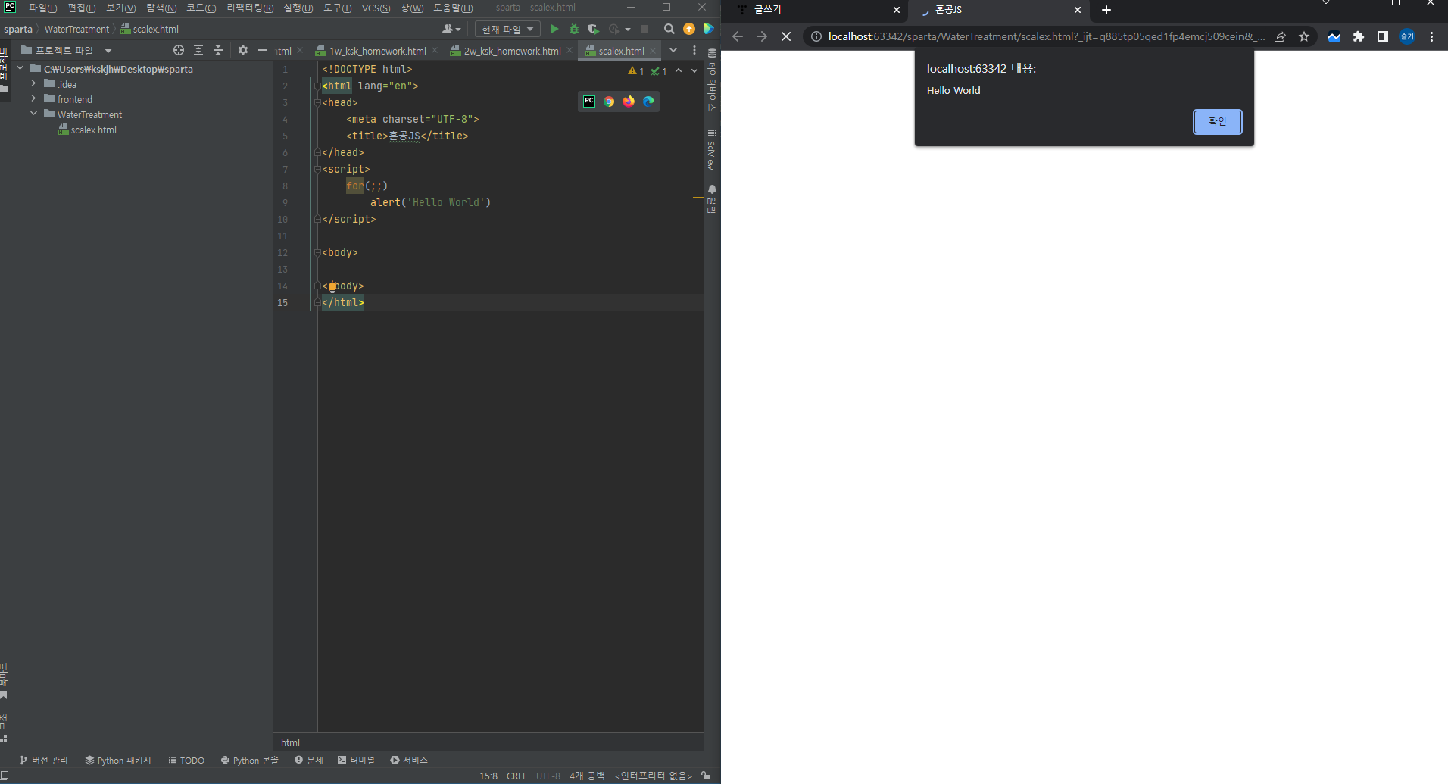Open the code-with-me colorful icon in PyCharm toolbar
This screenshot has height=784, width=1448.
pos(709,29)
